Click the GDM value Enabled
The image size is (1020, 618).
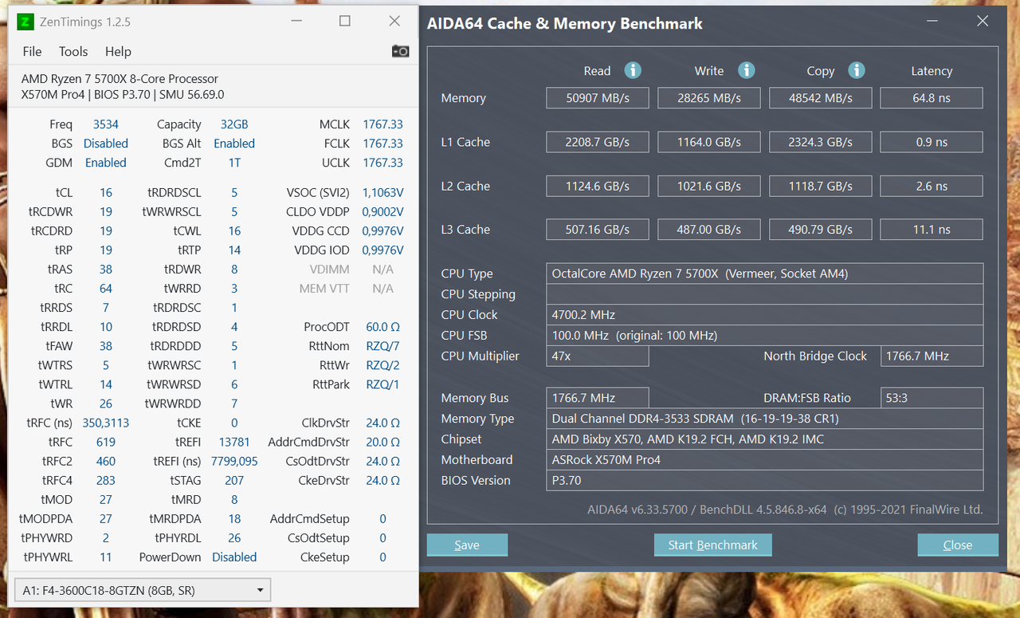(106, 163)
